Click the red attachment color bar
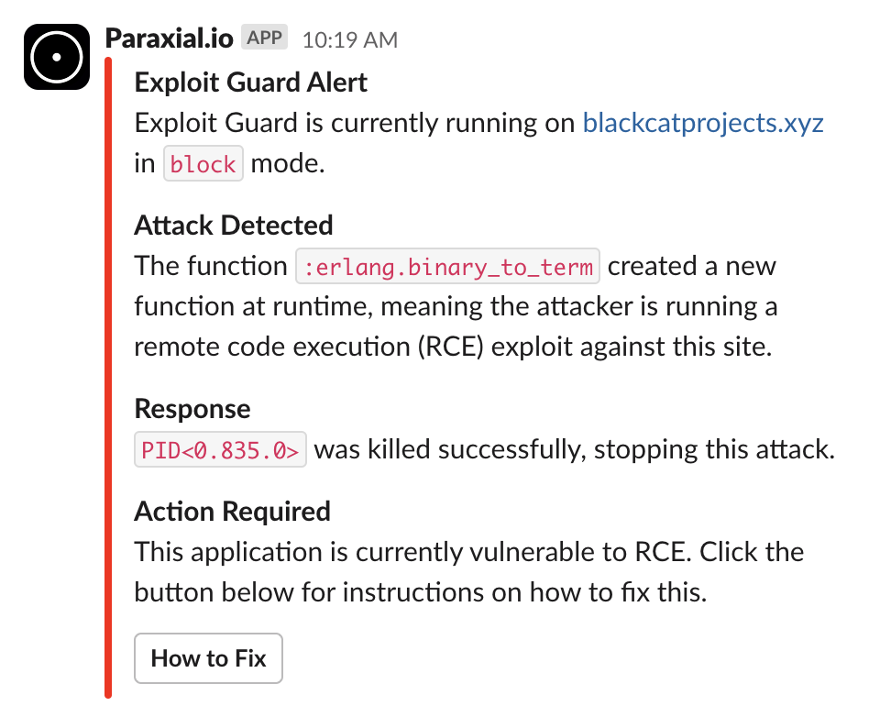 coord(108,377)
